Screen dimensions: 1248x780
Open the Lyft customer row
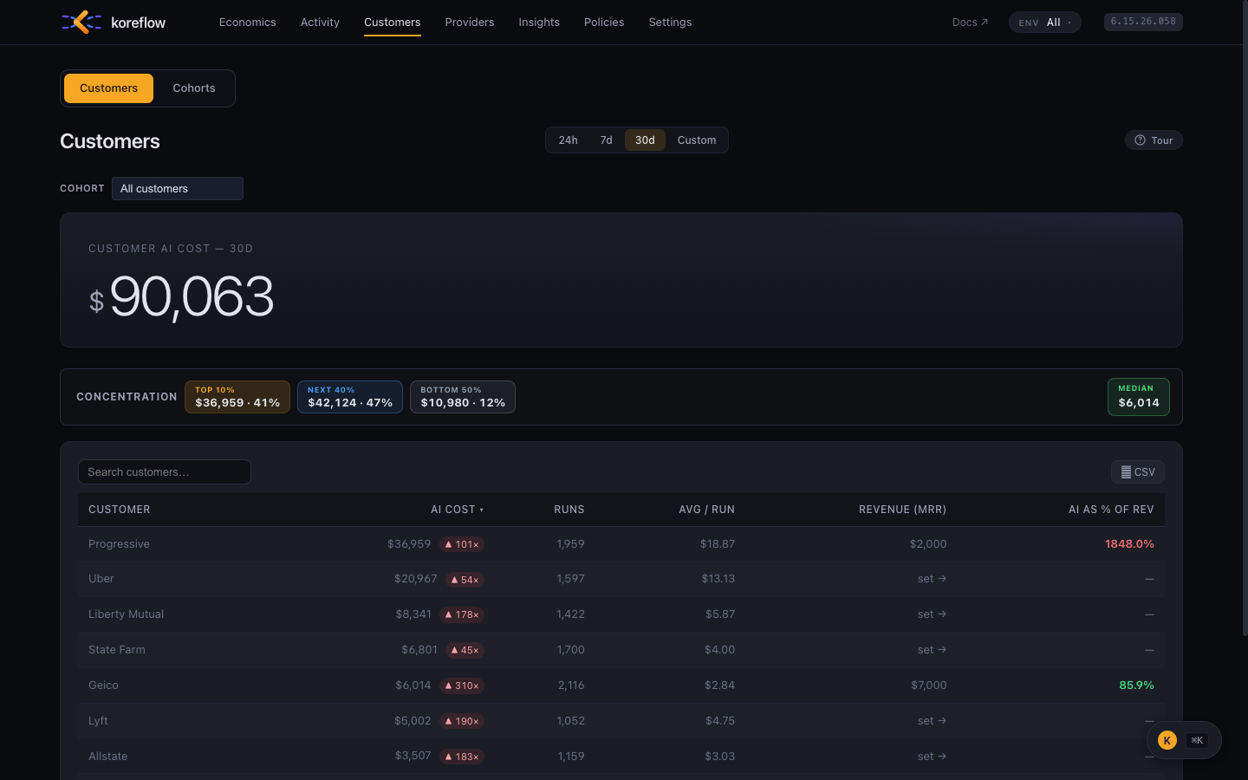621,721
